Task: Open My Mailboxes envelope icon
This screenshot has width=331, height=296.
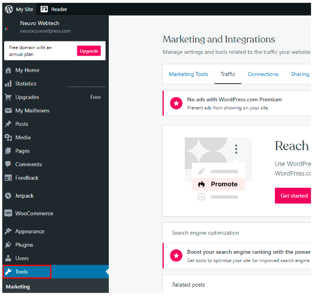Action: point(8,111)
